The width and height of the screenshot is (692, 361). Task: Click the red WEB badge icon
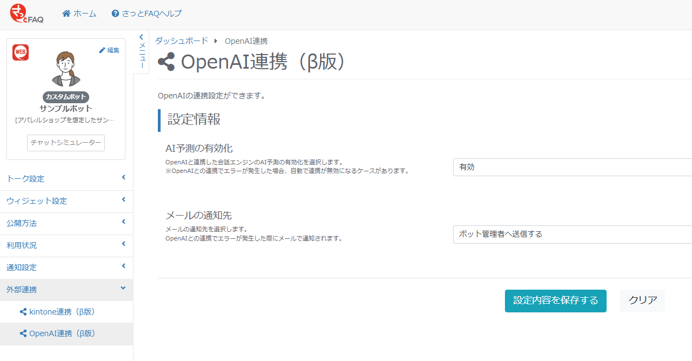click(21, 52)
